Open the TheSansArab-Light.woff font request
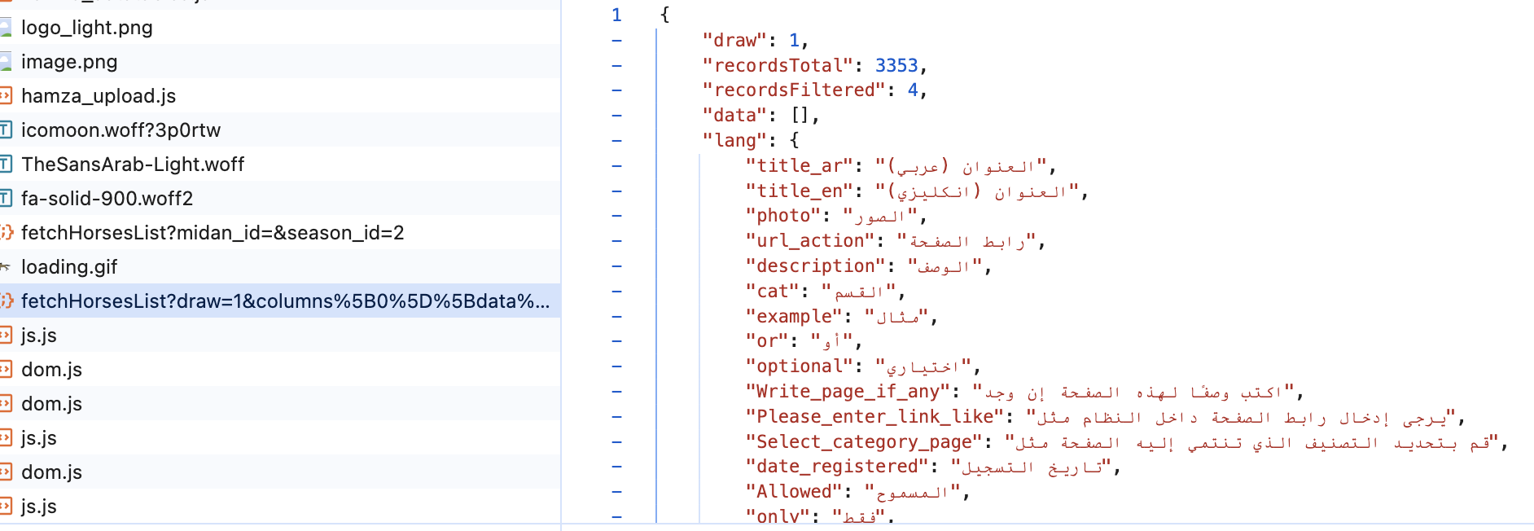This screenshot has height=531, width=1534. 133,165
